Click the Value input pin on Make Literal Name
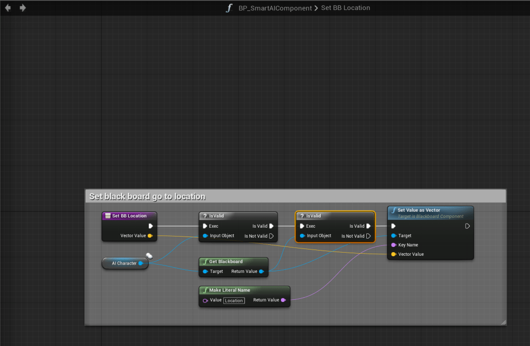Image resolution: width=530 pixels, height=346 pixels. pyautogui.click(x=205, y=300)
